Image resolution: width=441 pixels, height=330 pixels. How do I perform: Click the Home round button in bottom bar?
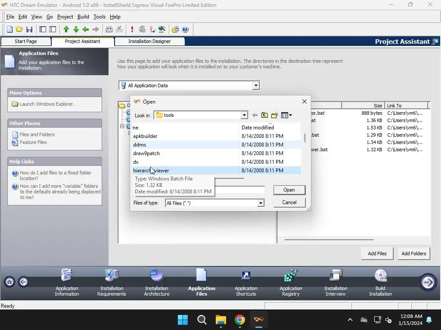(9, 281)
